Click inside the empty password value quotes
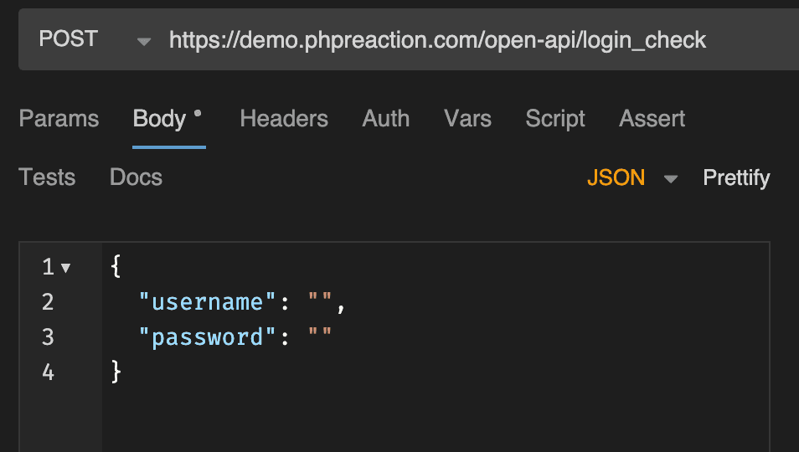 [321, 337]
